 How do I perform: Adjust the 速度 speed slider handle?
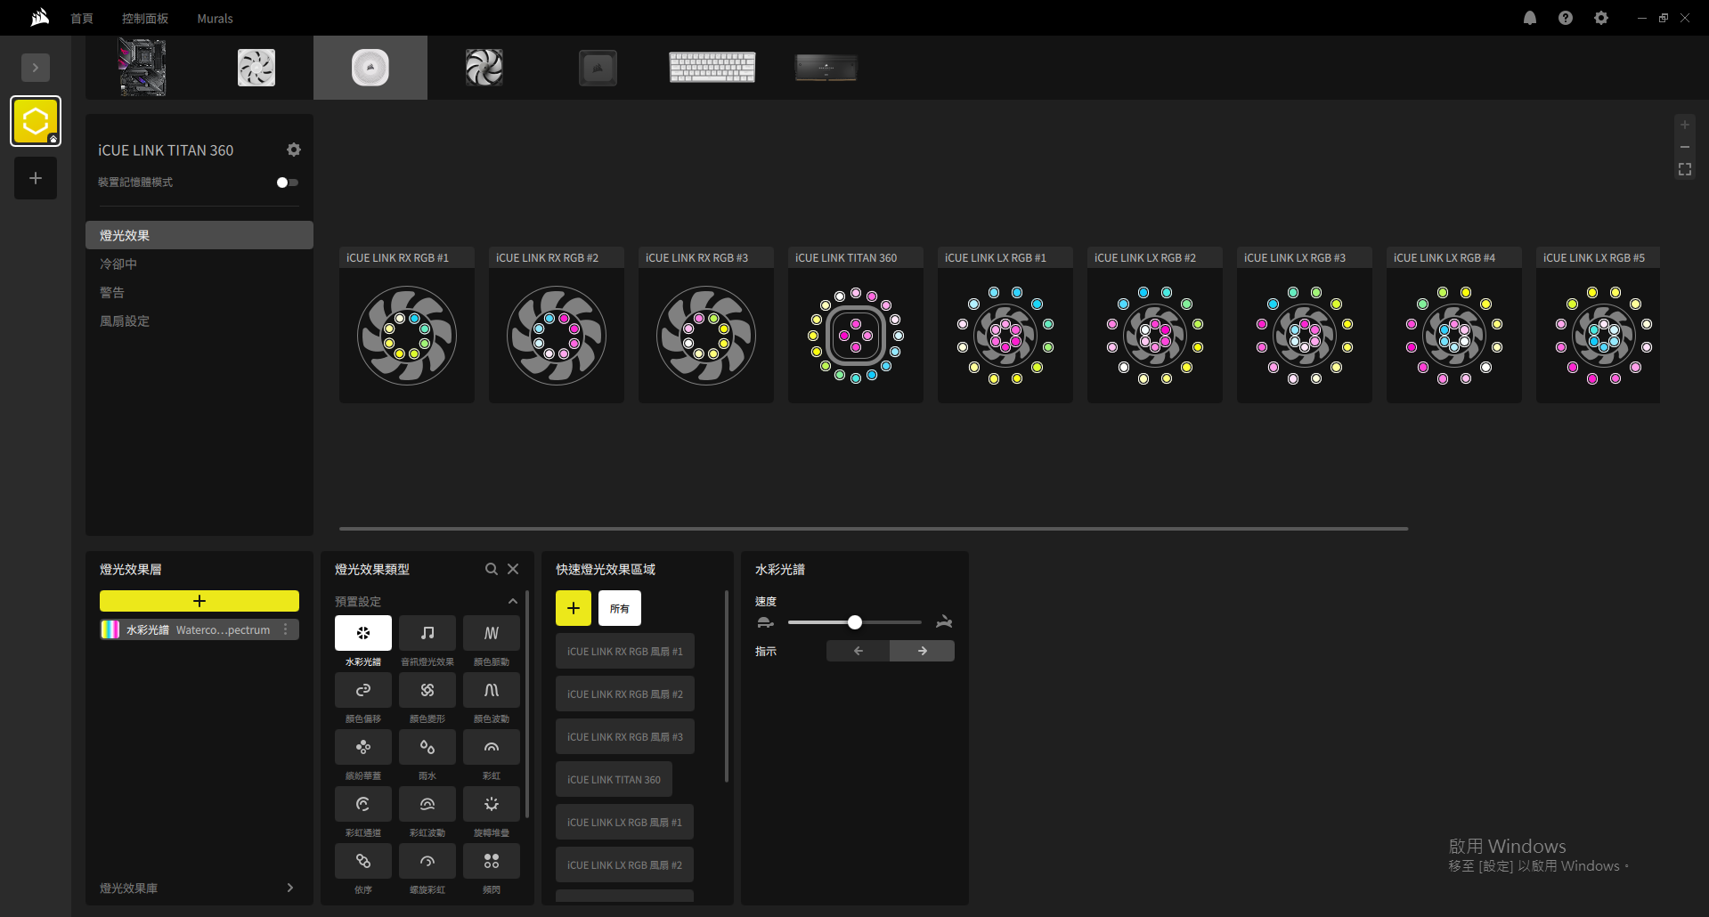coord(855,622)
